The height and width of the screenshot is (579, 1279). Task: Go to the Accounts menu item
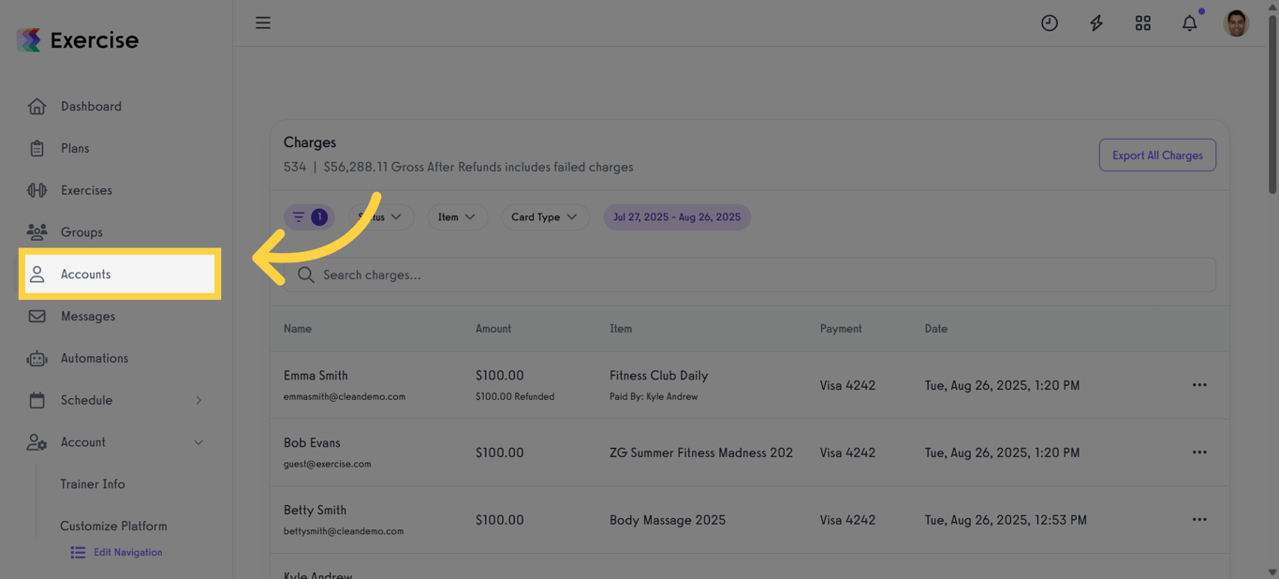pyautogui.click(x=85, y=274)
